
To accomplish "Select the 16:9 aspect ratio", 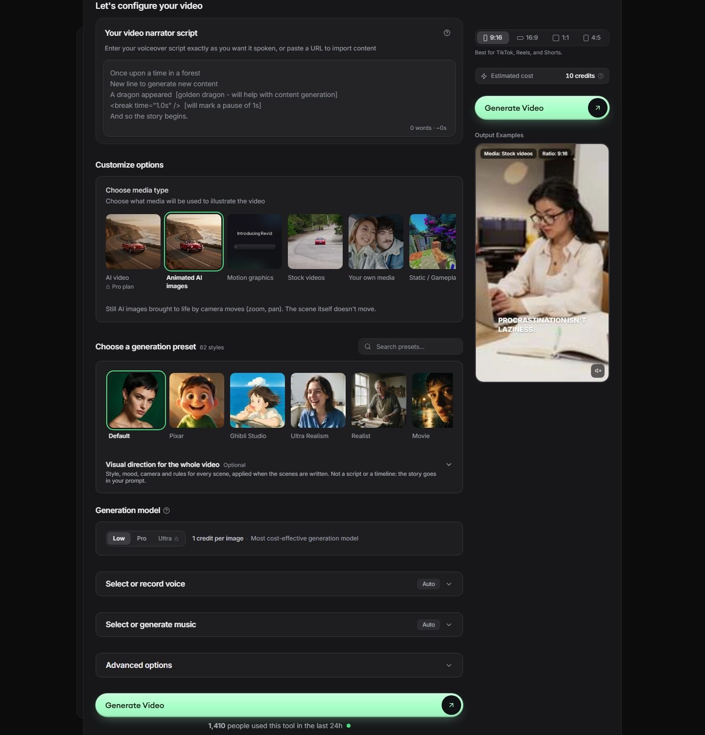I will point(527,38).
